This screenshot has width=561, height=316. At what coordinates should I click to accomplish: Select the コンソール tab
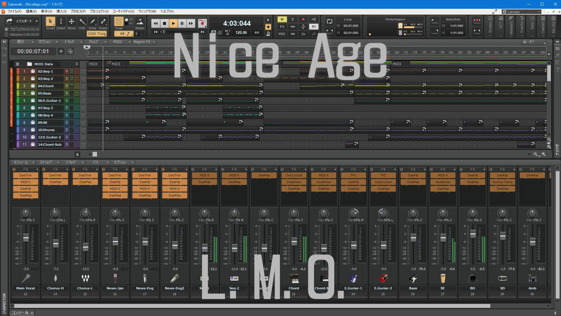(20, 312)
